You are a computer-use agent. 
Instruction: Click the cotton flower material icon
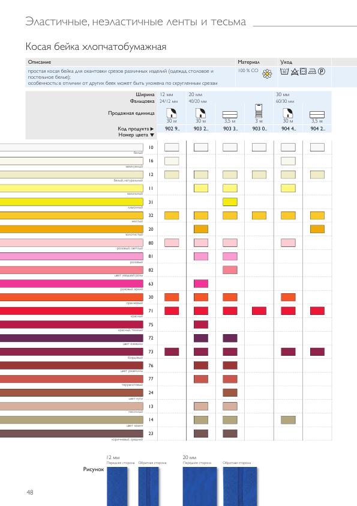(267, 73)
